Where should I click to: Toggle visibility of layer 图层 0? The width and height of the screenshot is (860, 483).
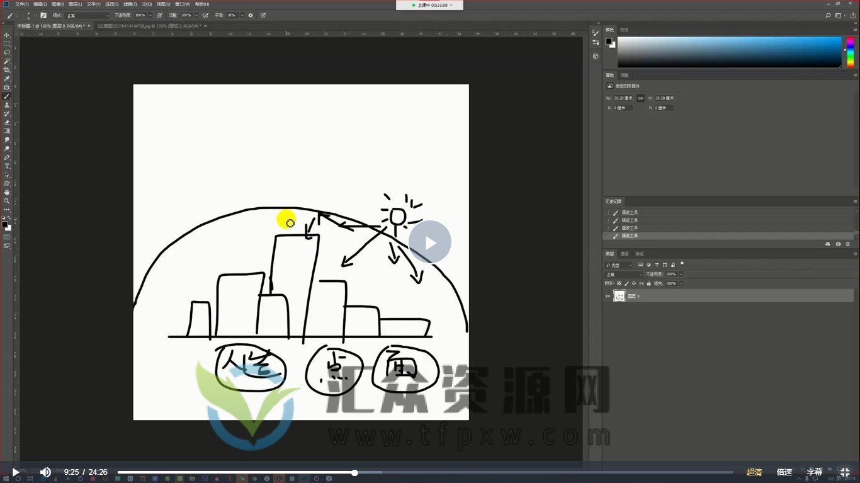point(608,296)
